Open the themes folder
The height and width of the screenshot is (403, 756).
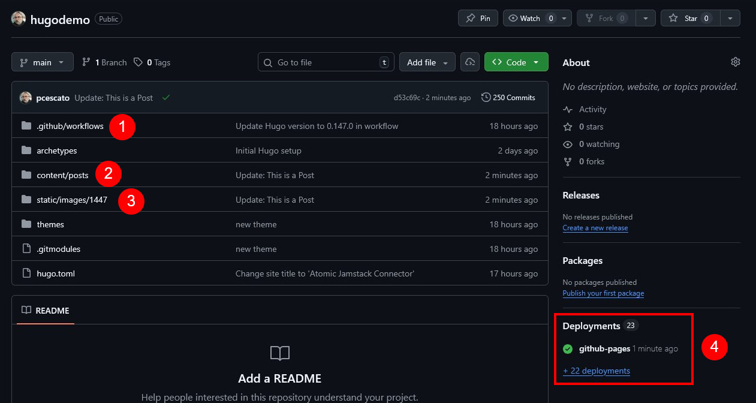(x=50, y=224)
